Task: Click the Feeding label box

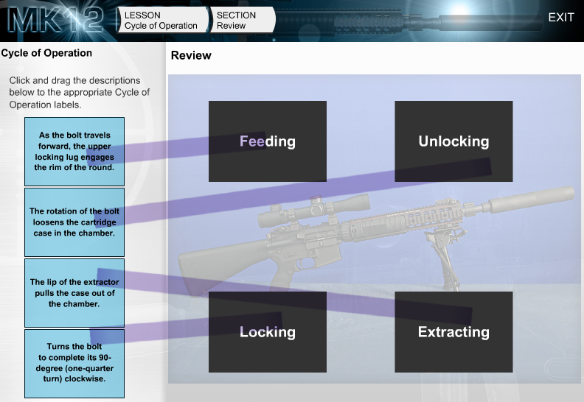Action: pos(268,141)
